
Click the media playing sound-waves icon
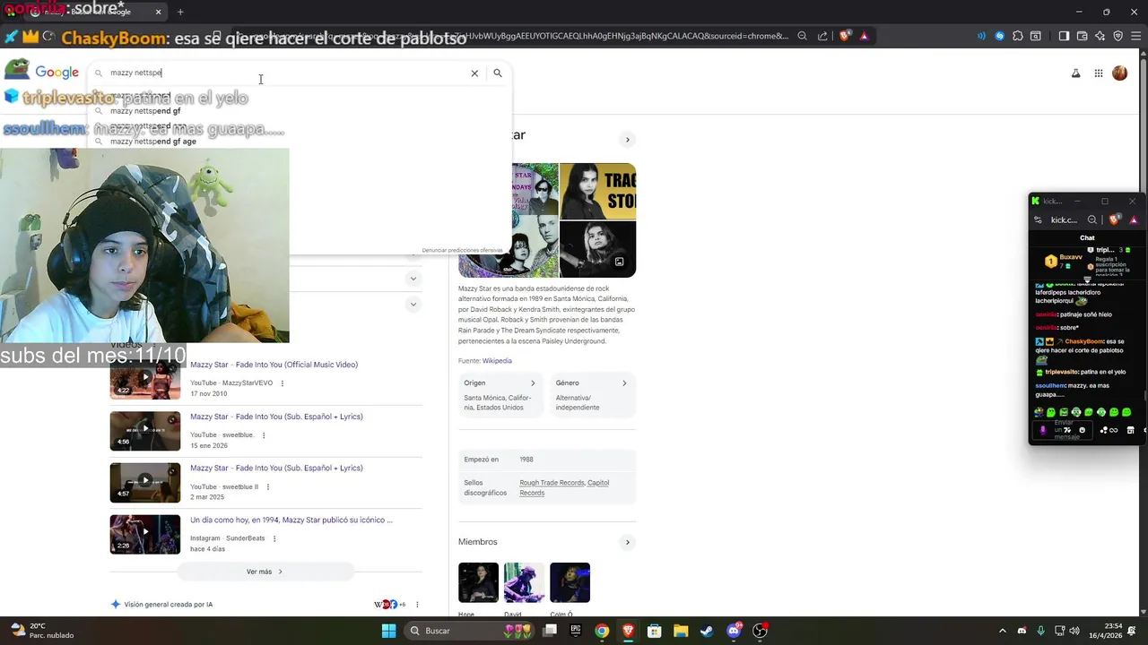pos(981,36)
